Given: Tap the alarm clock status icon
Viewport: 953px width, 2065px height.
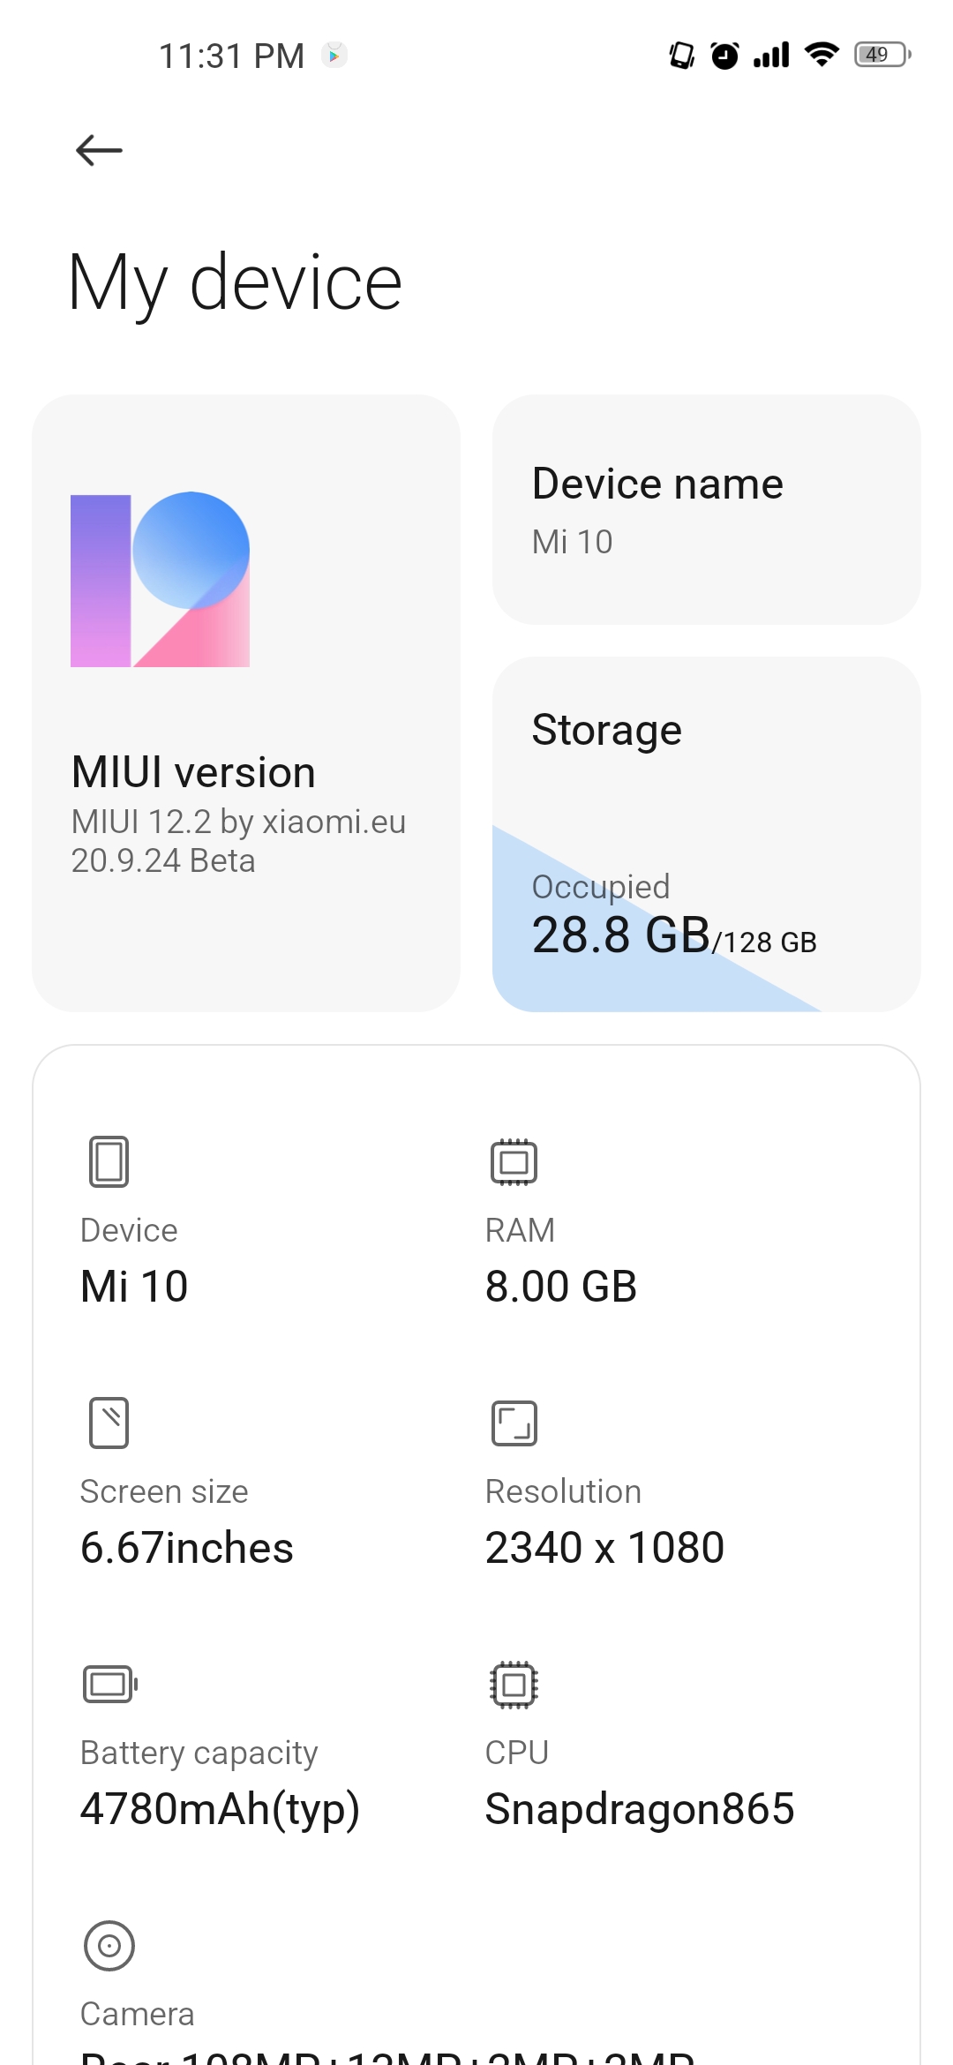Looking at the screenshot, I should [725, 55].
